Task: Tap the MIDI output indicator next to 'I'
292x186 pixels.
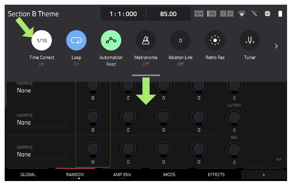Action: 230,13
